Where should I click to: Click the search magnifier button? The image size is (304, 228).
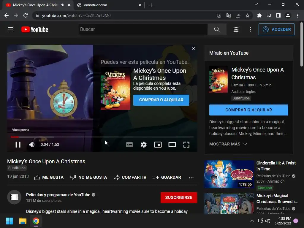click(x=217, y=29)
